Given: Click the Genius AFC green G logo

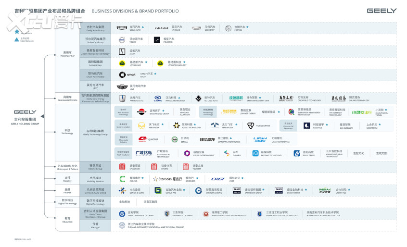Looking at the screenshot, I should 158,191.
